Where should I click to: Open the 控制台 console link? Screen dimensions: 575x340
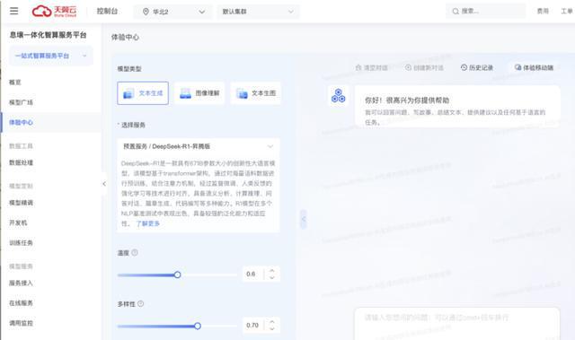107,12
